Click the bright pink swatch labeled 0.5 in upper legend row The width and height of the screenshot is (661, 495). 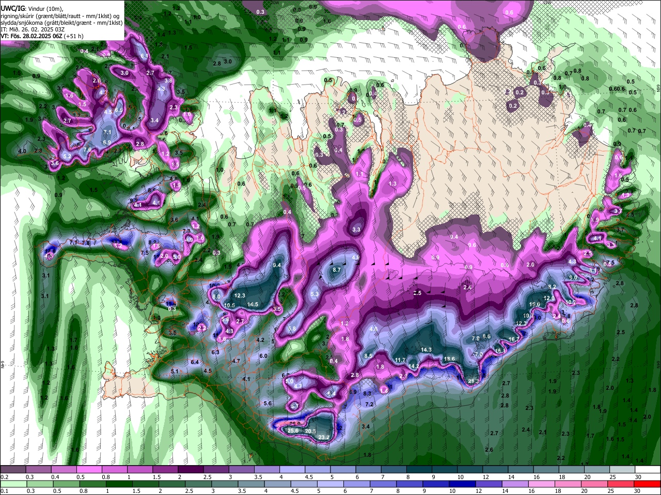pyautogui.click(x=89, y=469)
